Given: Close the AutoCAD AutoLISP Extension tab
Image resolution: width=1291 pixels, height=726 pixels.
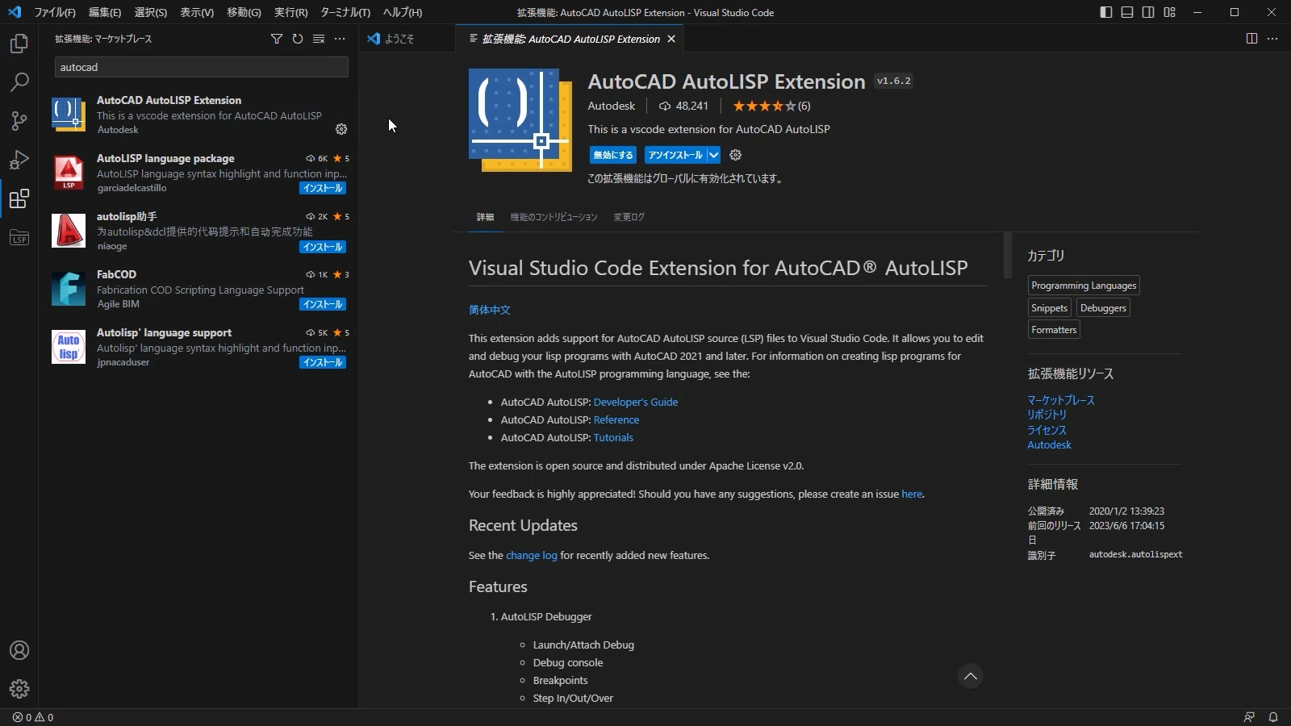Looking at the screenshot, I should 671,39.
